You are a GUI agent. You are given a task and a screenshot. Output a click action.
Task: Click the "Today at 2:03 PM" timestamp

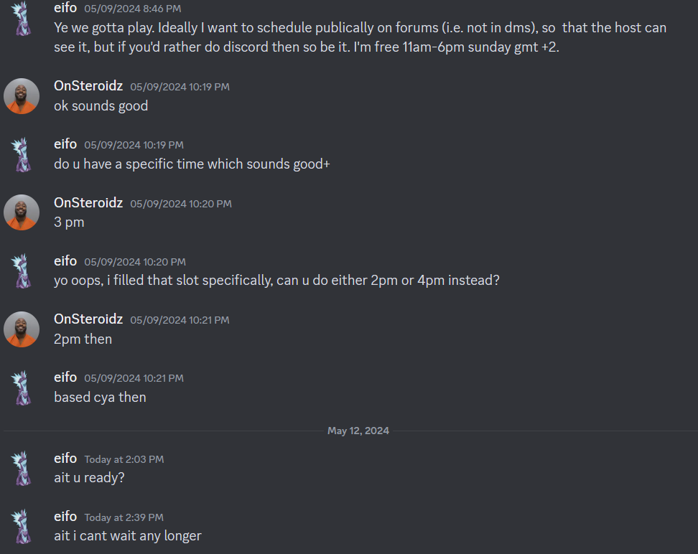124,459
